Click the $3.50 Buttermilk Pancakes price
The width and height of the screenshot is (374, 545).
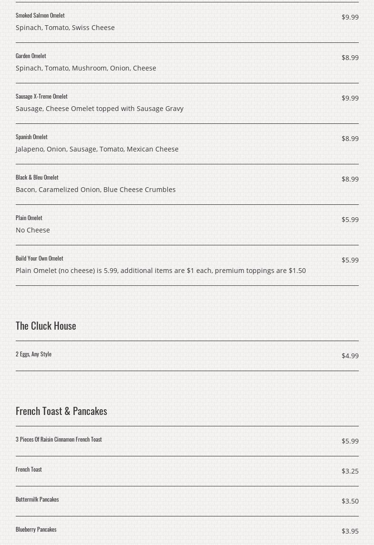click(350, 501)
